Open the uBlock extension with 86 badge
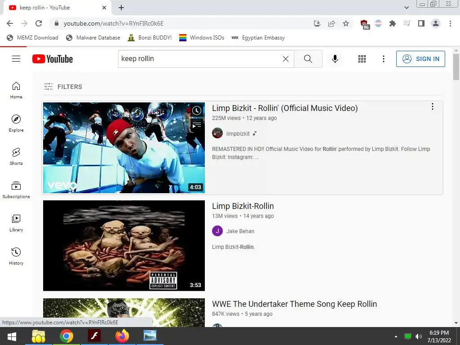Screen dimensions: 460x345 pyautogui.click(x=365, y=24)
